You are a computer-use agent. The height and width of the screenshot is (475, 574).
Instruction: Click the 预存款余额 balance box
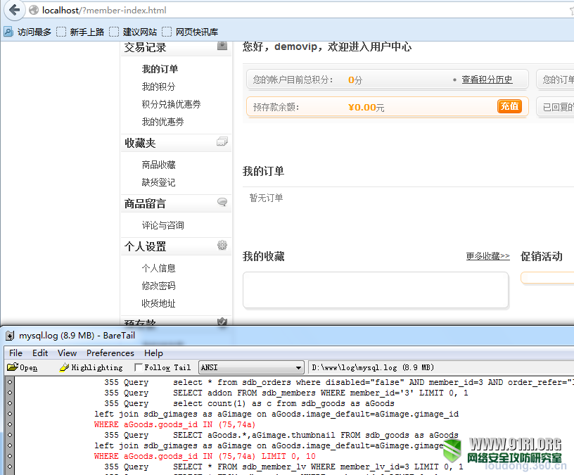click(388, 107)
